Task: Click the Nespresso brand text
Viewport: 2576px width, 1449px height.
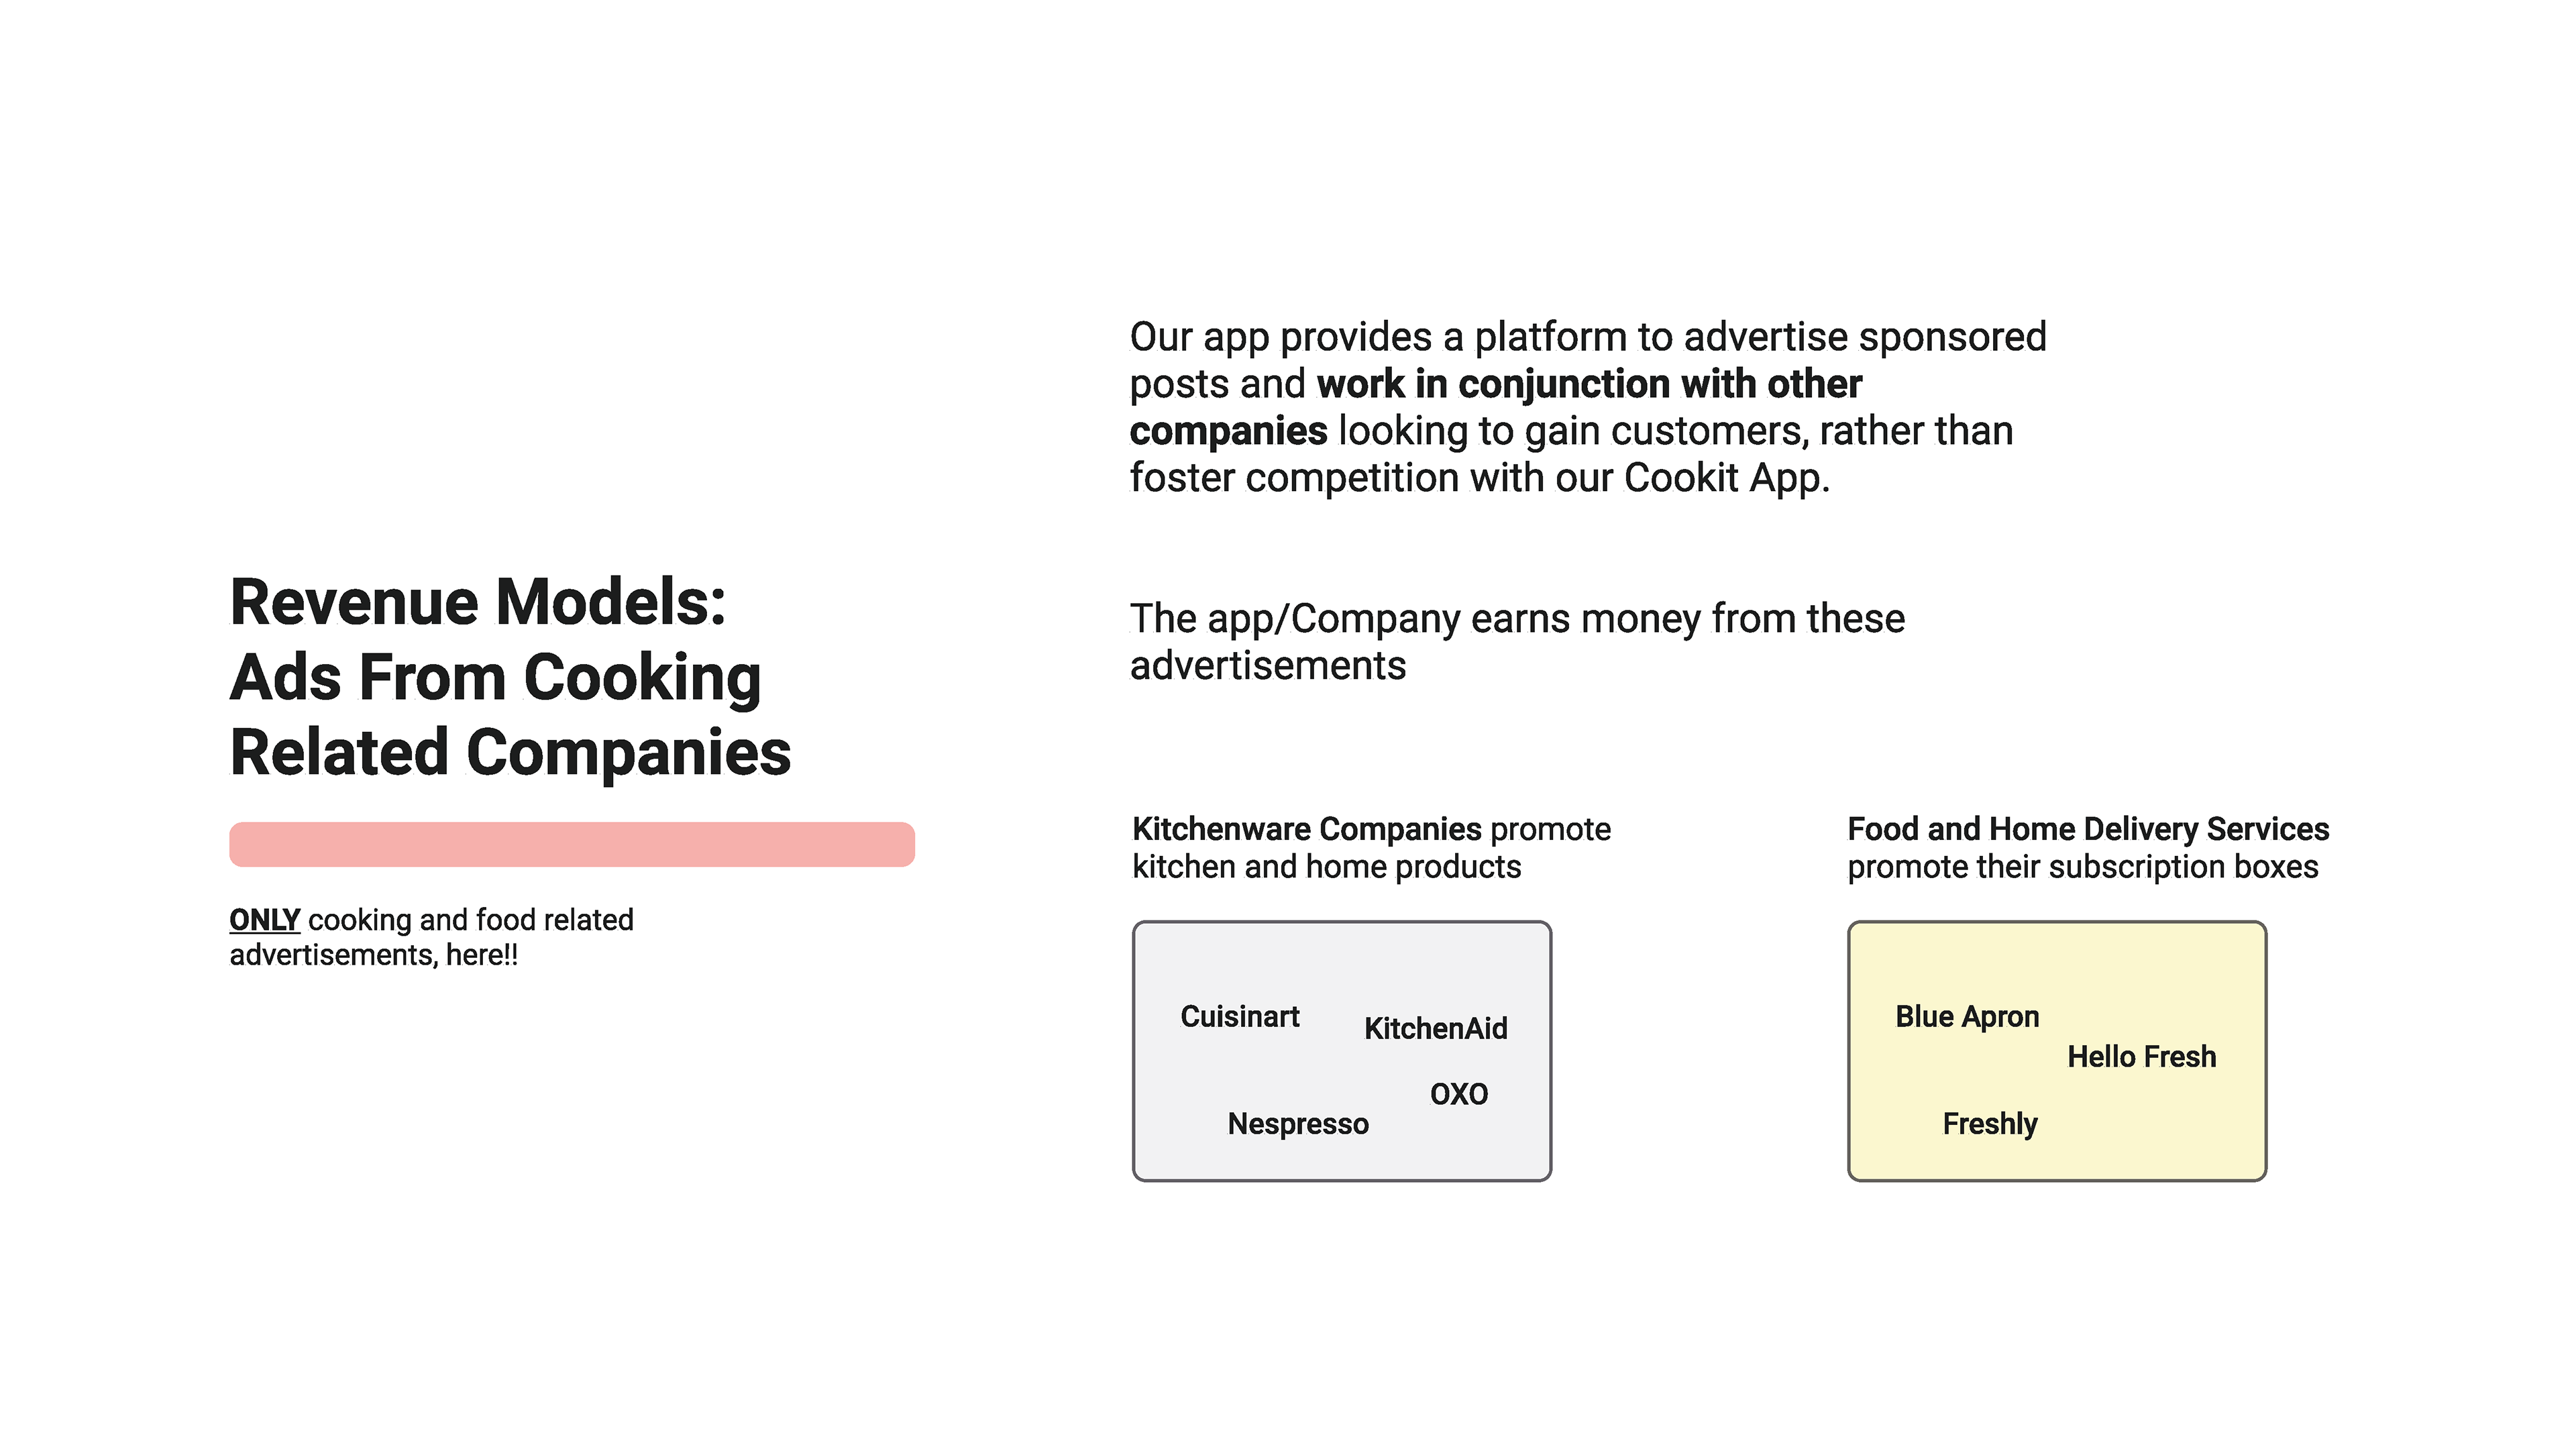Action: click(1298, 1124)
